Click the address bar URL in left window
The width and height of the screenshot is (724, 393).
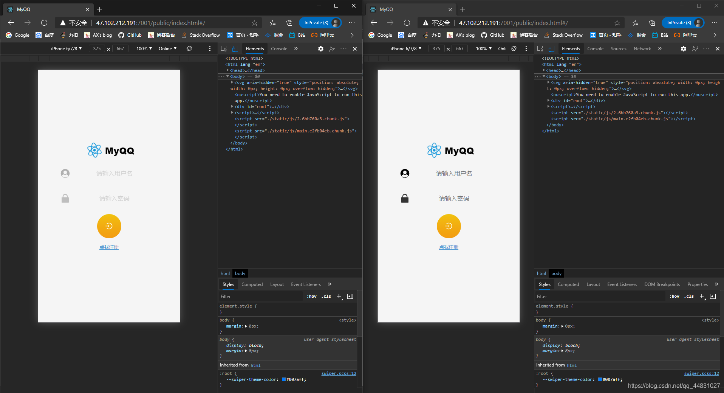151,23
